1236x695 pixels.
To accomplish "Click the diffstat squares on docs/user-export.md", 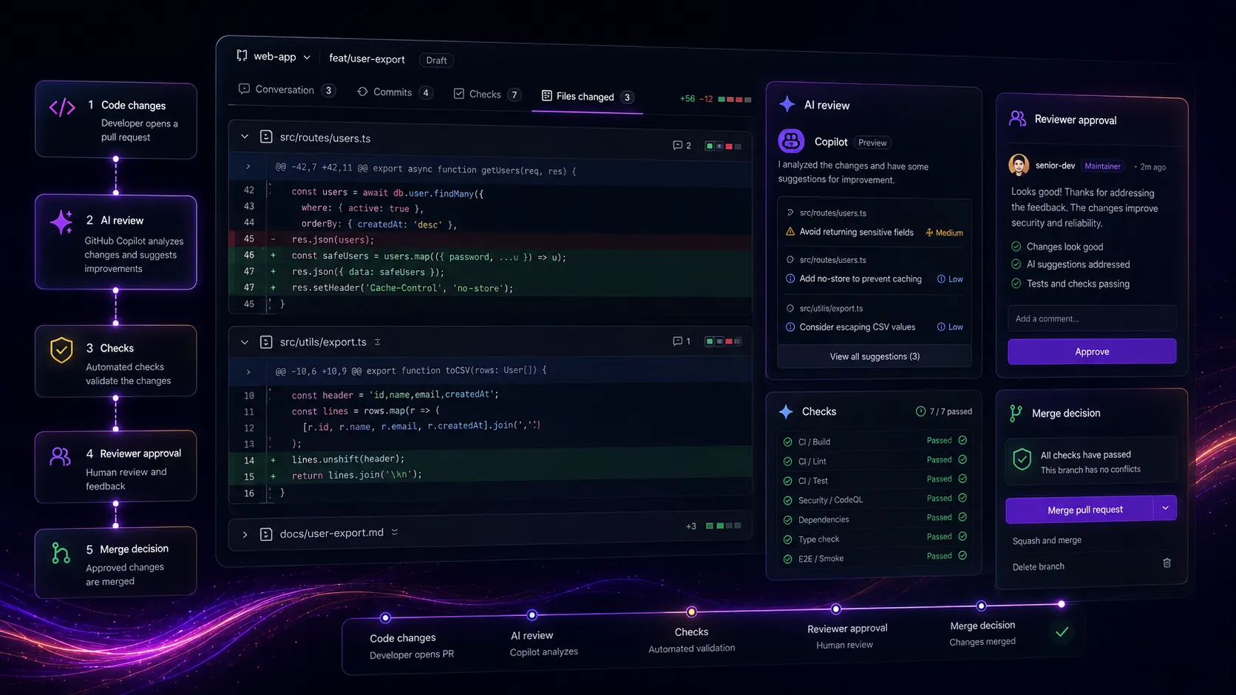I will [724, 526].
